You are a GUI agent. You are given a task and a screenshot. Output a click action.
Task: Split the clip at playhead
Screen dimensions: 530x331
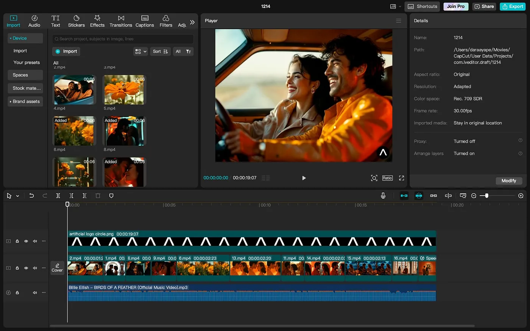58,196
